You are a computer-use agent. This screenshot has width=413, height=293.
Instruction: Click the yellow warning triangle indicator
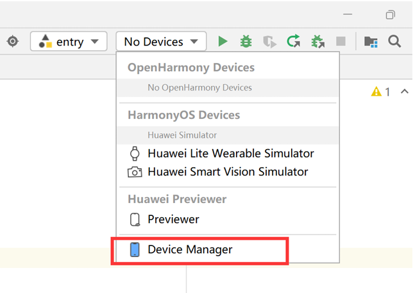click(376, 92)
